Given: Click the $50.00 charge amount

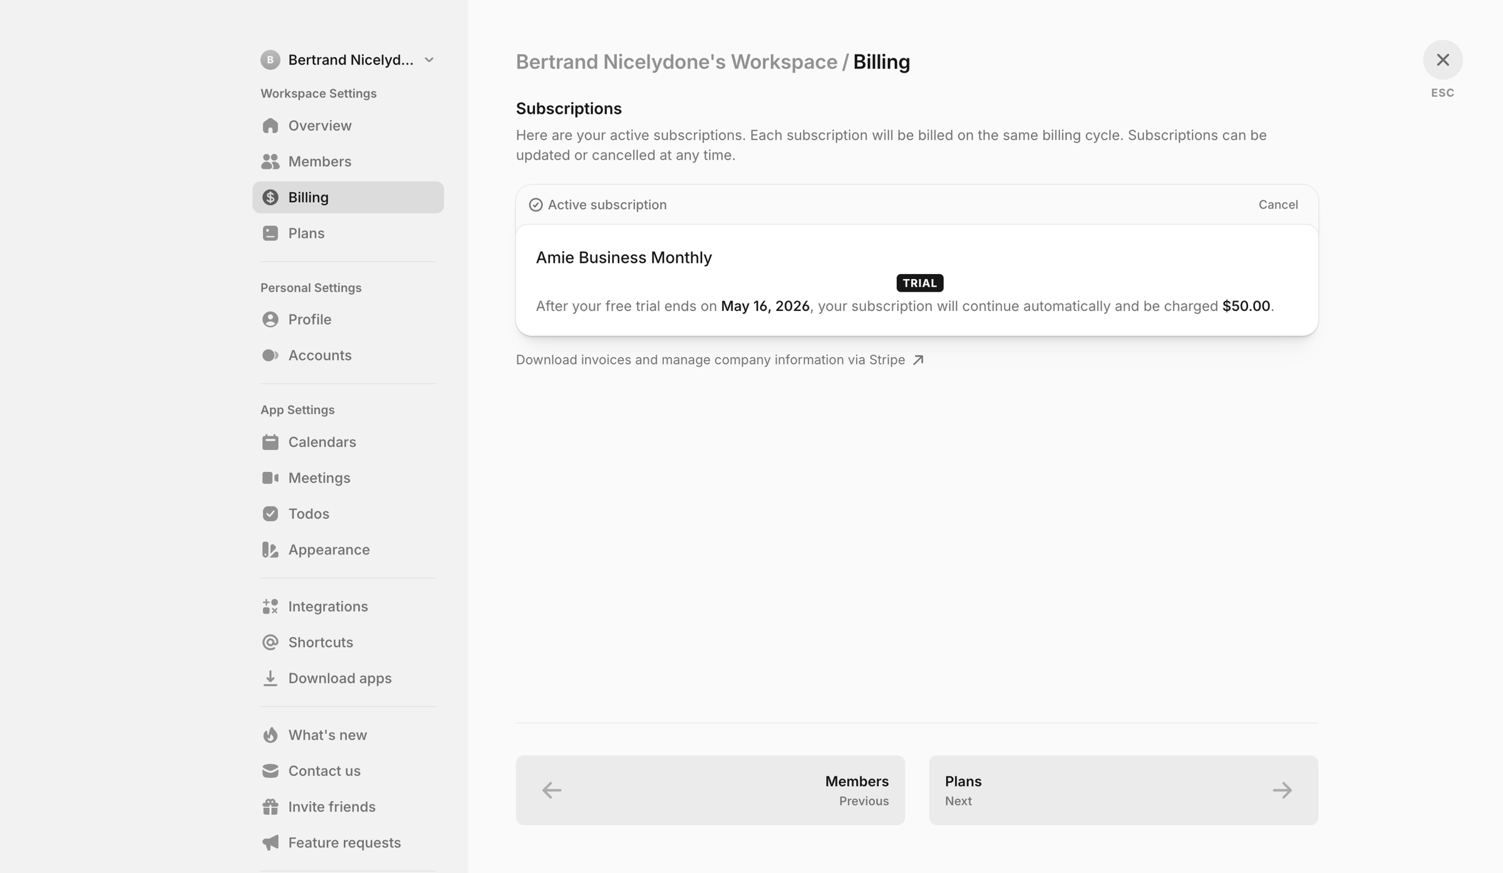Looking at the screenshot, I should pos(1246,306).
